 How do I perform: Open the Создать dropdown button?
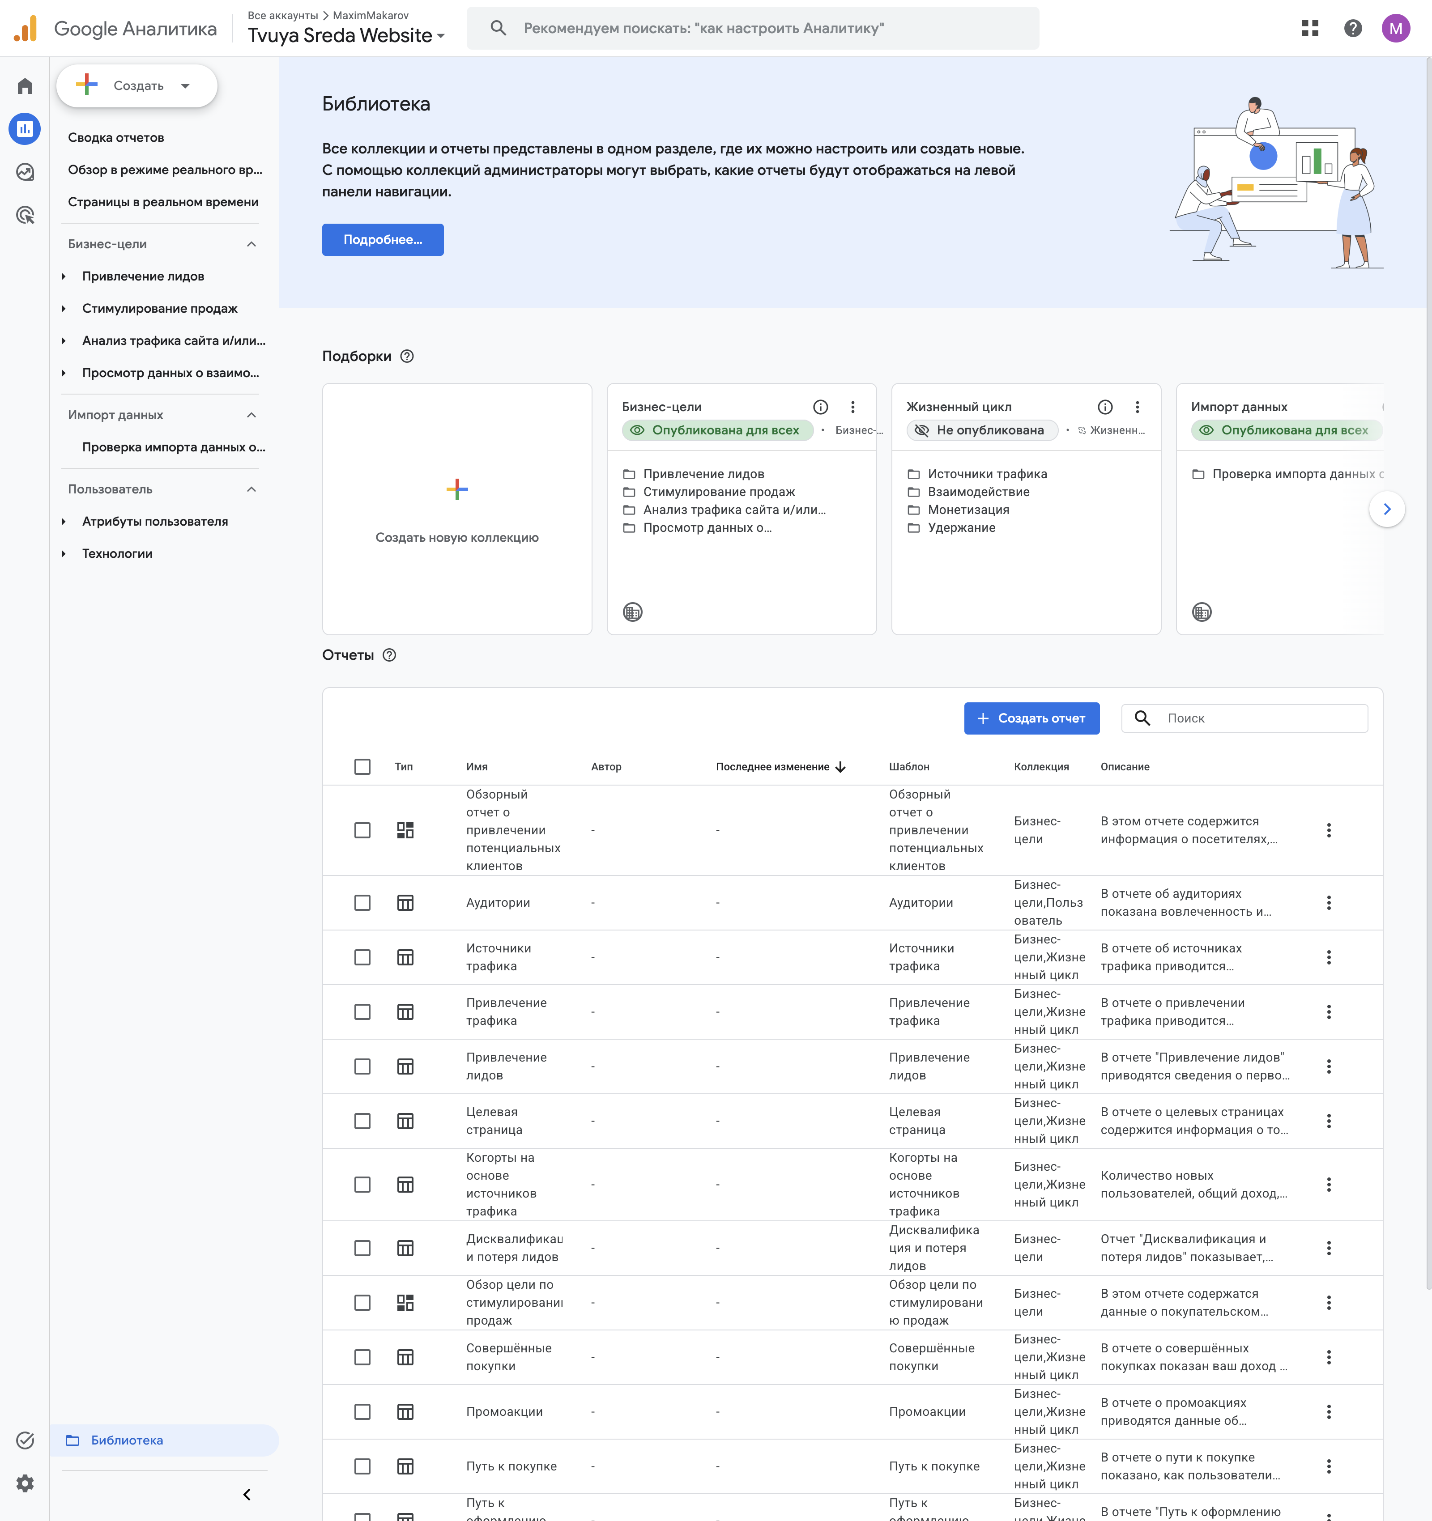pos(137,86)
